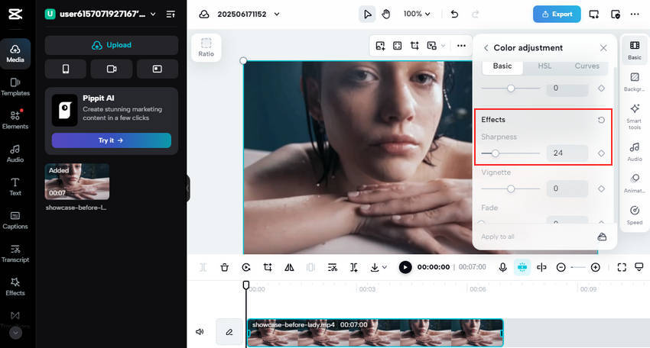Expand the user workspace dropdown
Screen dimensions: 650x348
153,14
